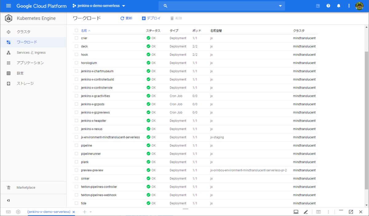This screenshot has height=216, width=369.
Task: Add a new Cloud Shell session tab
Action: point(85,212)
